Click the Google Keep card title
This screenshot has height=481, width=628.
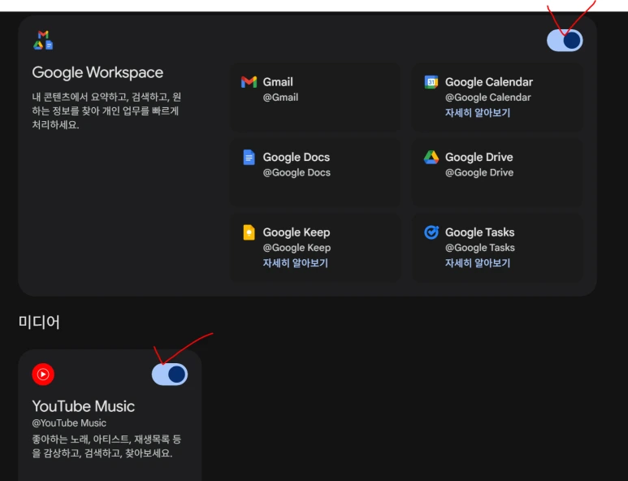point(296,232)
